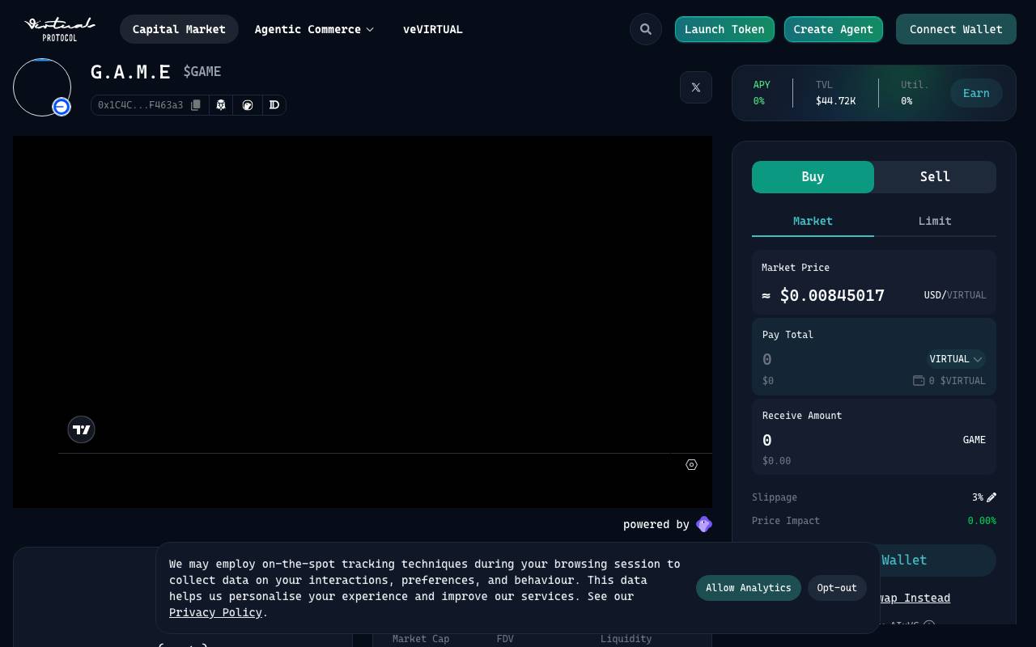Click the Launch Token button
The width and height of the screenshot is (1036, 647).
tap(724, 29)
